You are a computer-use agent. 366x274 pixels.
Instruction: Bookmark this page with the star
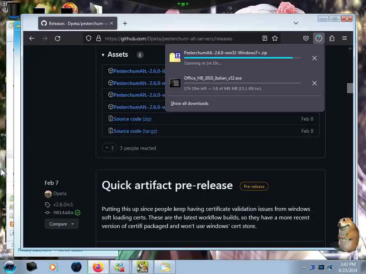click(x=275, y=38)
